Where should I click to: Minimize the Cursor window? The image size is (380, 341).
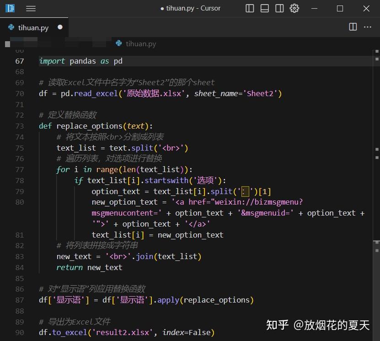click(x=314, y=8)
